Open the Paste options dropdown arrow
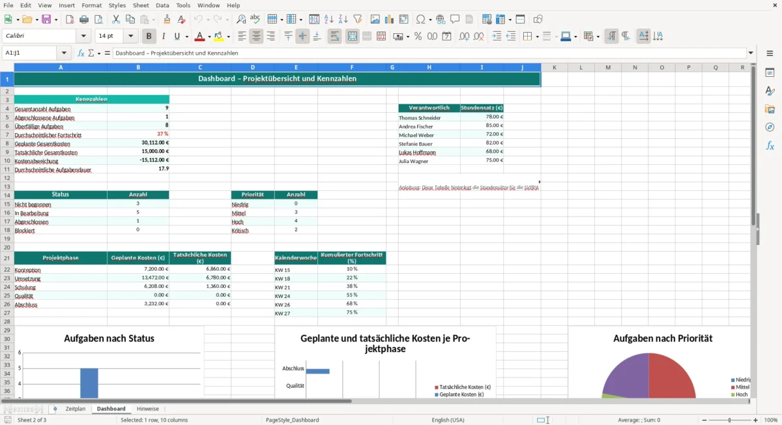 click(152, 20)
